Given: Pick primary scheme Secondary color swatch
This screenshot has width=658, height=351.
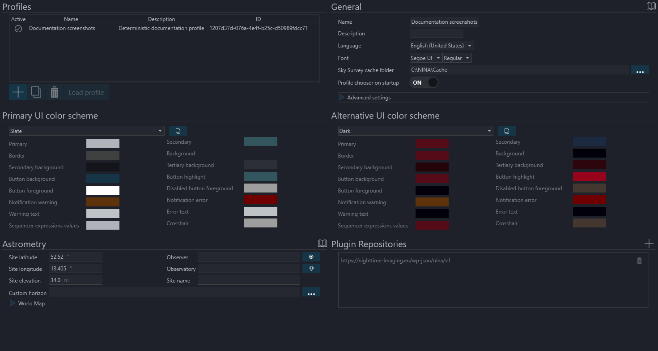Looking at the screenshot, I should (x=261, y=141).
